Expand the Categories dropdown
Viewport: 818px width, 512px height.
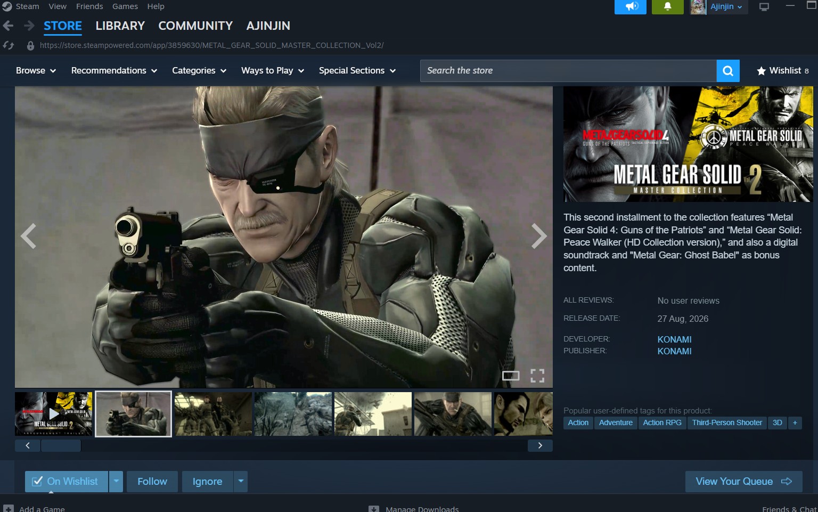point(199,71)
